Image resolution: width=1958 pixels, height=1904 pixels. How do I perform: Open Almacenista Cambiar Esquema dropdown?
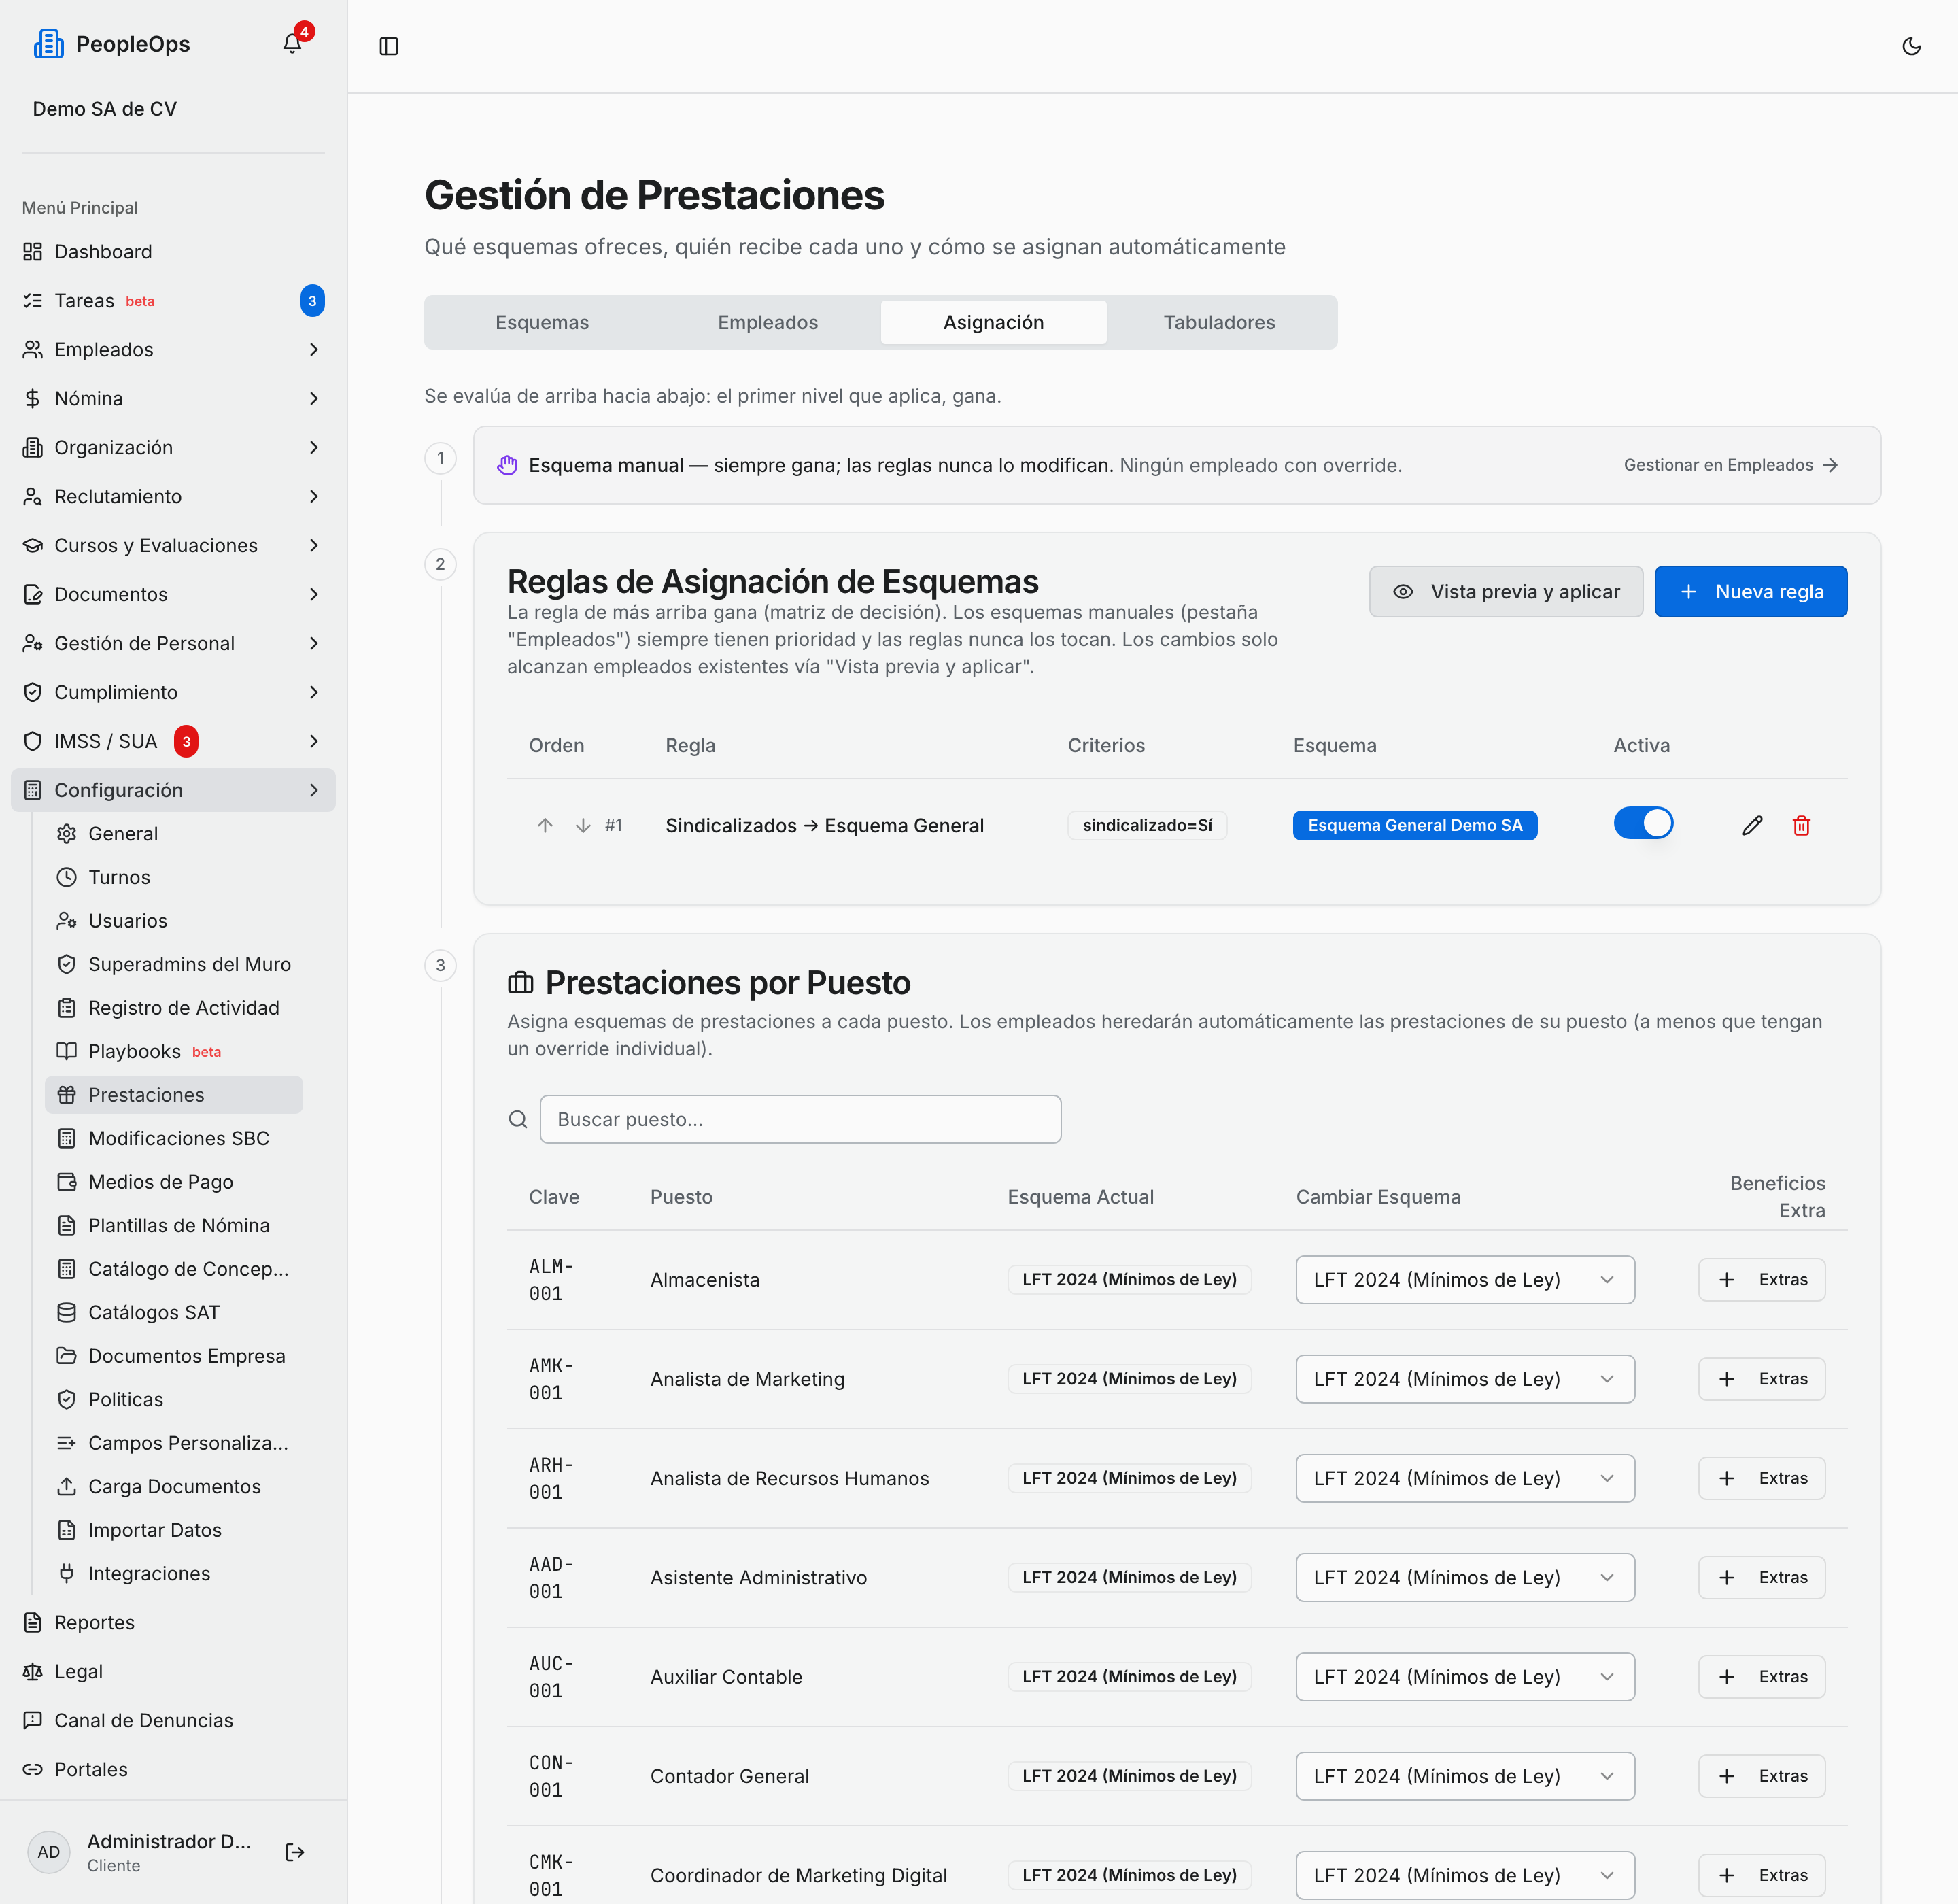click(x=1464, y=1280)
